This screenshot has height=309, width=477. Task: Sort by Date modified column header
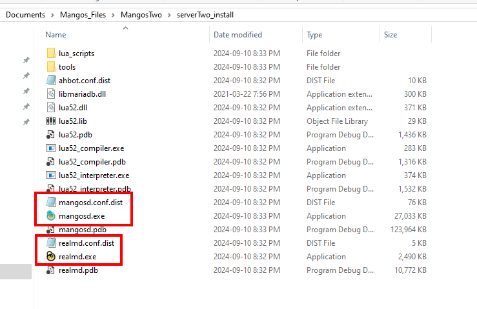[238, 35]
